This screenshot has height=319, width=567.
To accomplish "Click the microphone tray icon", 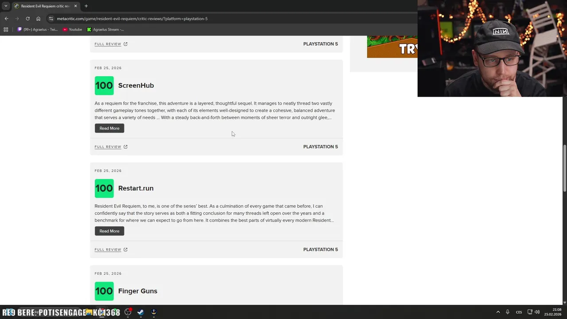I will coord(508,312).
